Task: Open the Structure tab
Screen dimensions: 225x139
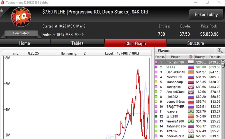Action: click(195, 43)
